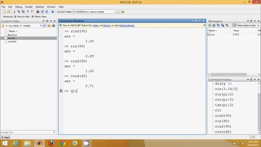261x147 pixels.
Task: Go up one level in Current Folder panel
Action: coord(49,26)
